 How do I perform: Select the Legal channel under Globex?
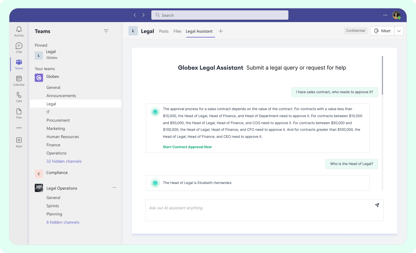(x=76, y=104)
